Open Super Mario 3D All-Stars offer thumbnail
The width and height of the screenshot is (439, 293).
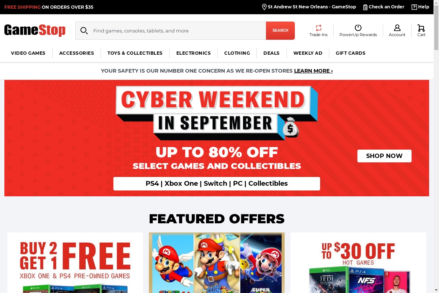click(217, 263)
